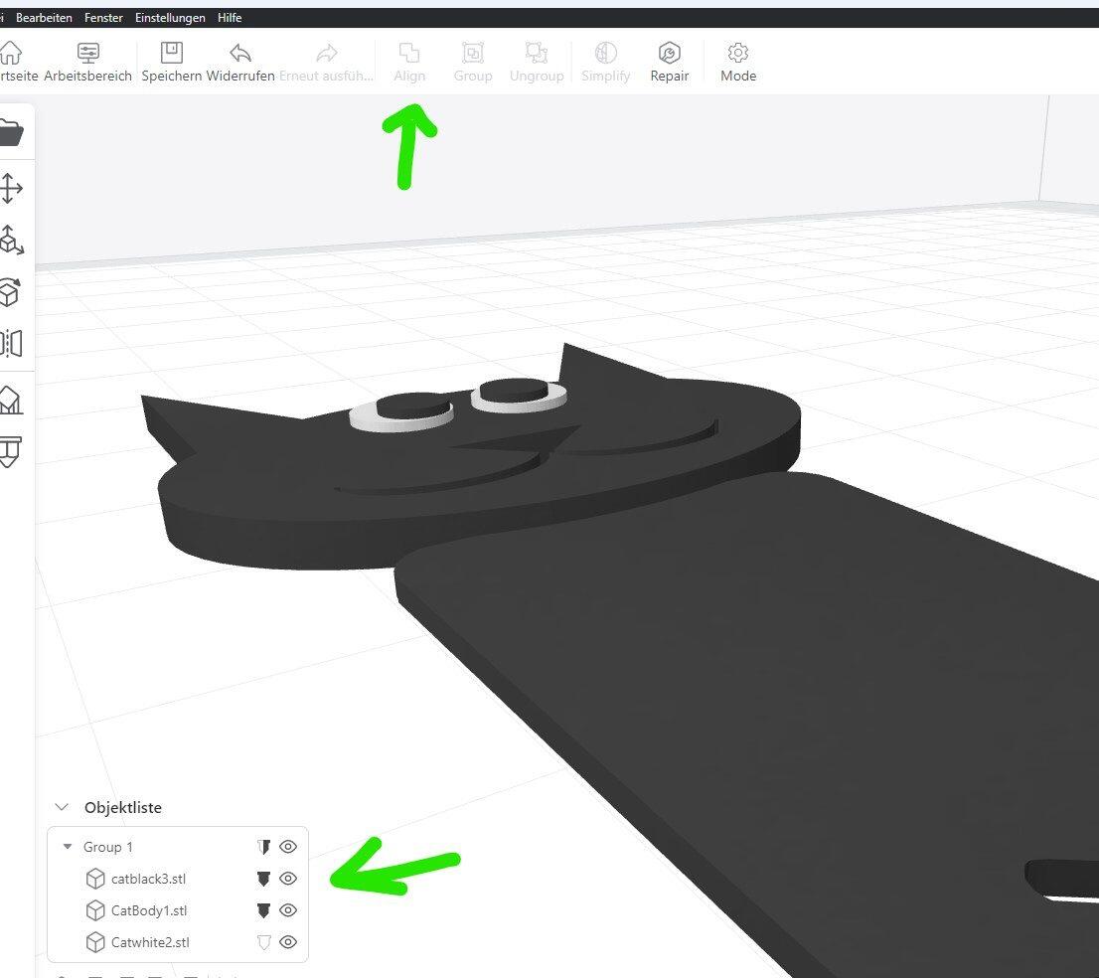
Task: Click the Speichern save icon
Action: click(x=172, y=54)
